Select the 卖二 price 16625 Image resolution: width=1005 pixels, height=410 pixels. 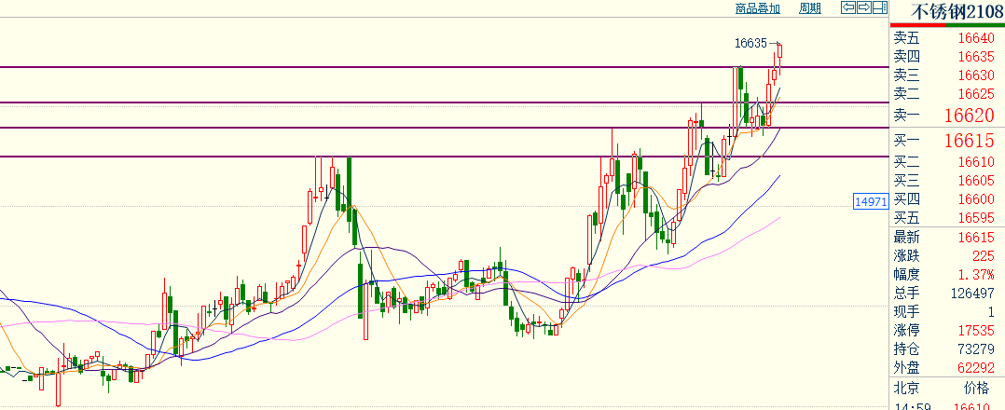[976, 95]
